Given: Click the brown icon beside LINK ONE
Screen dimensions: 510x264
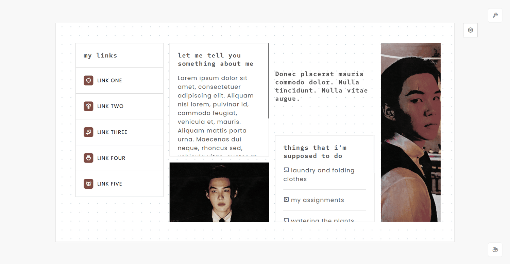Looking at the screenshot, I should point(88,80).
